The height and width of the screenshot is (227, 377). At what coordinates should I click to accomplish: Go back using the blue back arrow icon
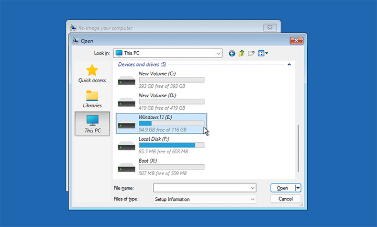[232, 53]
